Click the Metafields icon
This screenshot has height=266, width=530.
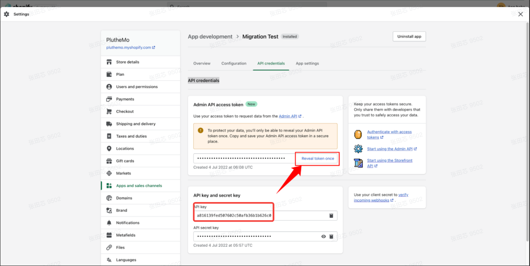[x=109, y=235]
